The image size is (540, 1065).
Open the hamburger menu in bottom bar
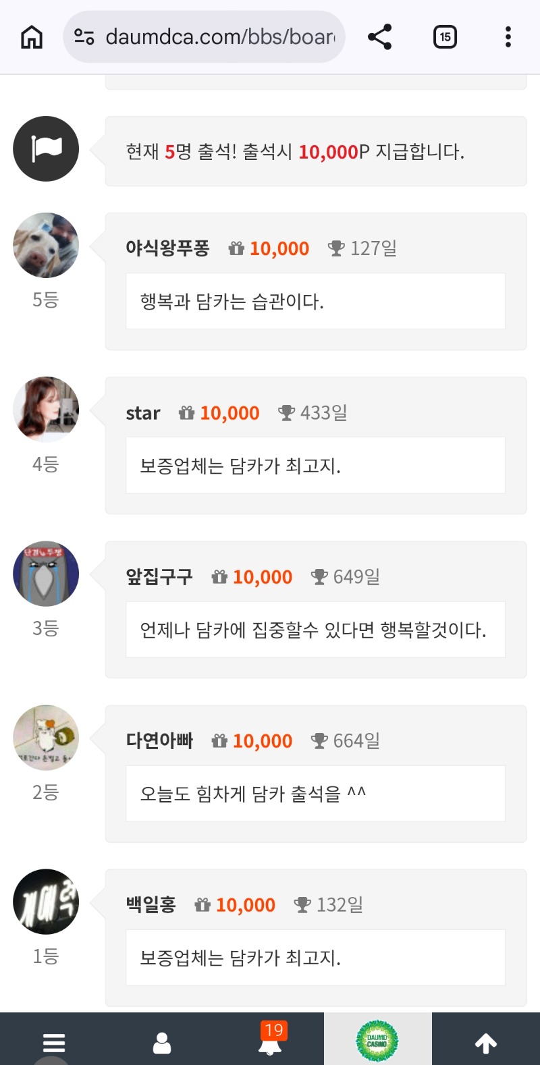[x=54, y=1043]
